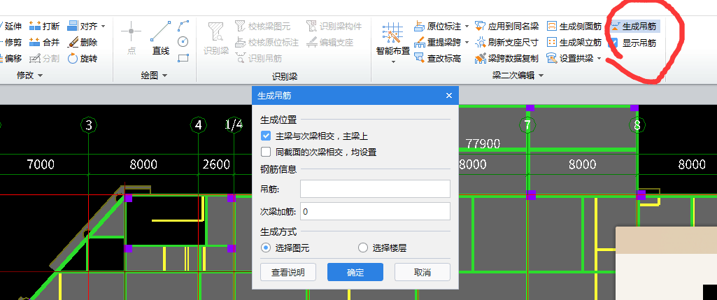Expand the 梁二次编辑 panel group
The width and height of the screenshot is (717, 300).
518,76
